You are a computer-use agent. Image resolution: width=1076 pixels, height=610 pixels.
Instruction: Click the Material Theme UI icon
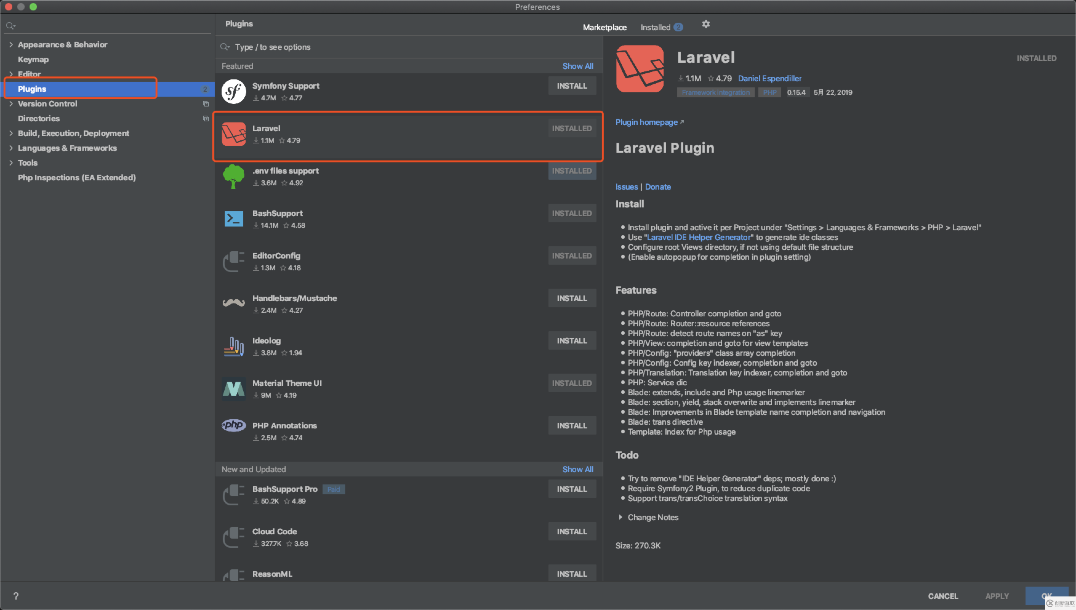233,389
